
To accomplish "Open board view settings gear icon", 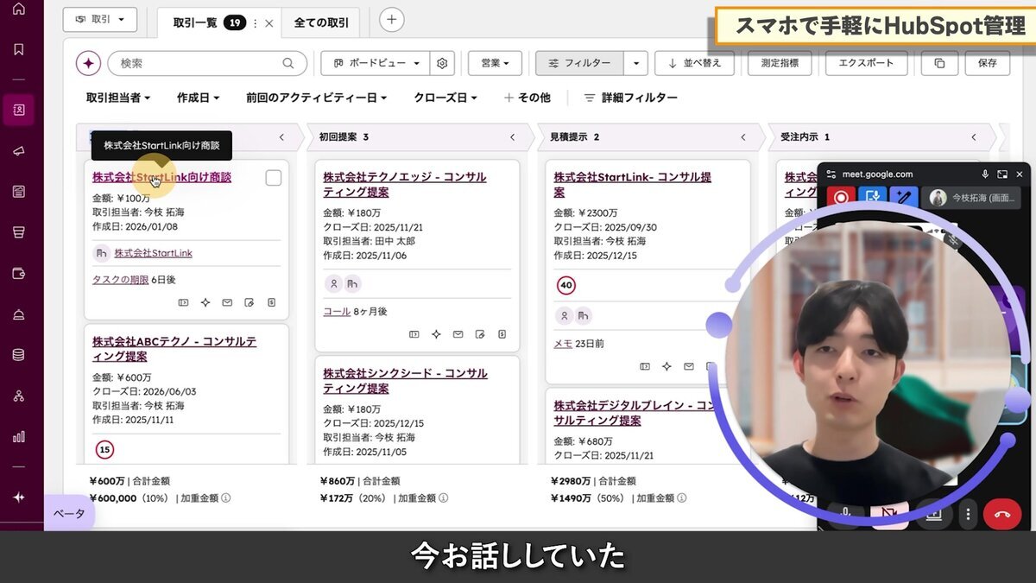I will pos(440,62).
